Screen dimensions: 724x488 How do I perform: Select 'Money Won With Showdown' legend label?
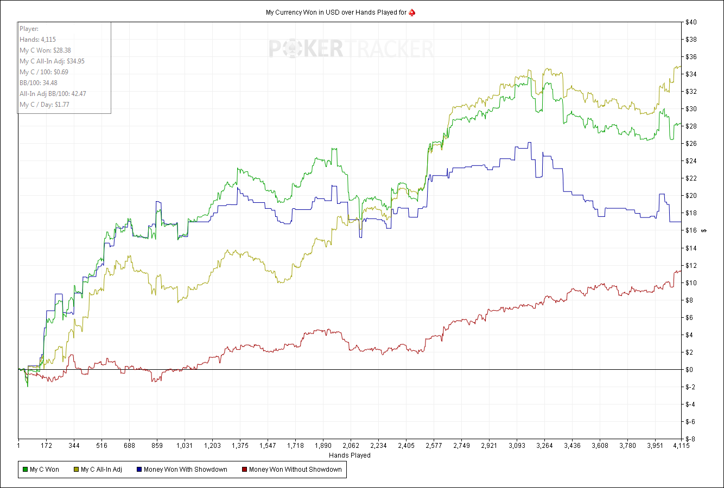186,470
